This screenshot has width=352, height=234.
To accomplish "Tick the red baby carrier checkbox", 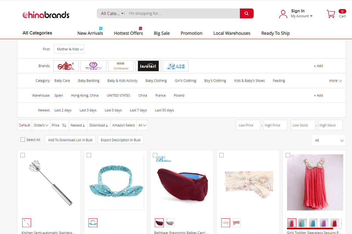I will (x=155, y=155).
